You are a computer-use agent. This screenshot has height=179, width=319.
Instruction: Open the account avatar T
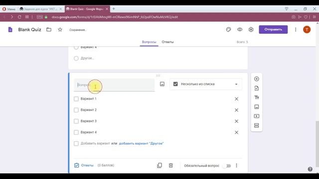tap(307, 30)
